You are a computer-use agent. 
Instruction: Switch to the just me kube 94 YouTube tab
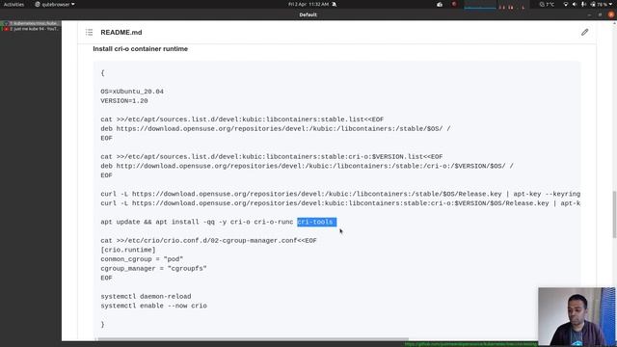pyautogui.click(x=31, y=29)
